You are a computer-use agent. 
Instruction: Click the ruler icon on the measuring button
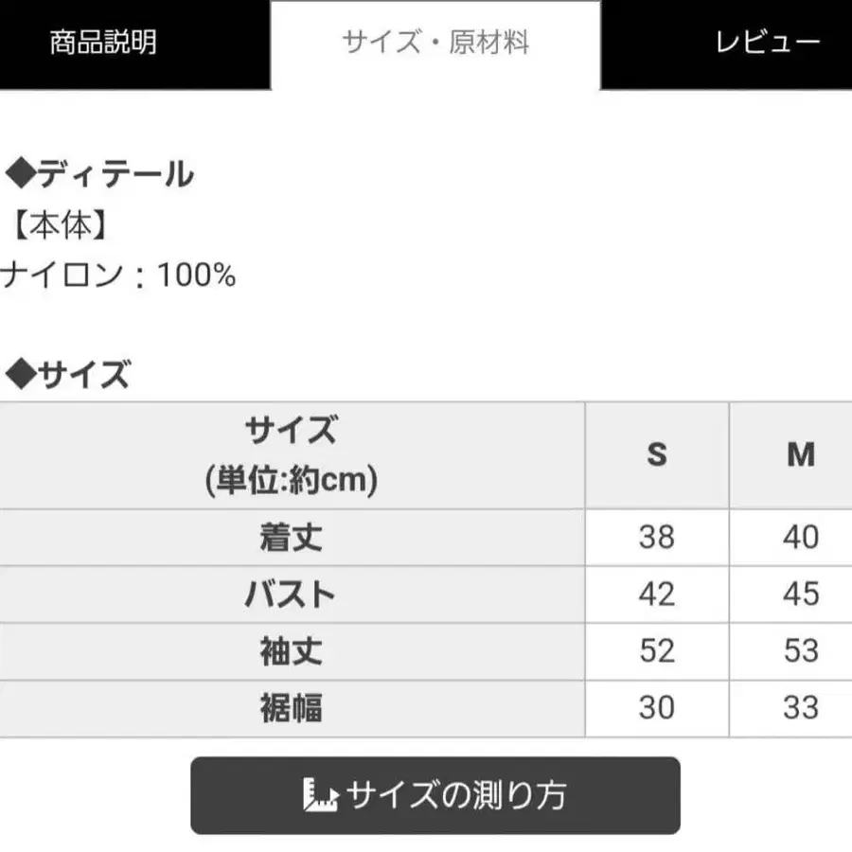(x=321, y=795)
